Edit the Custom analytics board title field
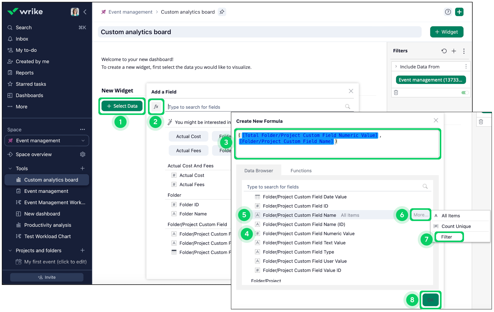This screenshot has height=312, width=494. (260, 32)
